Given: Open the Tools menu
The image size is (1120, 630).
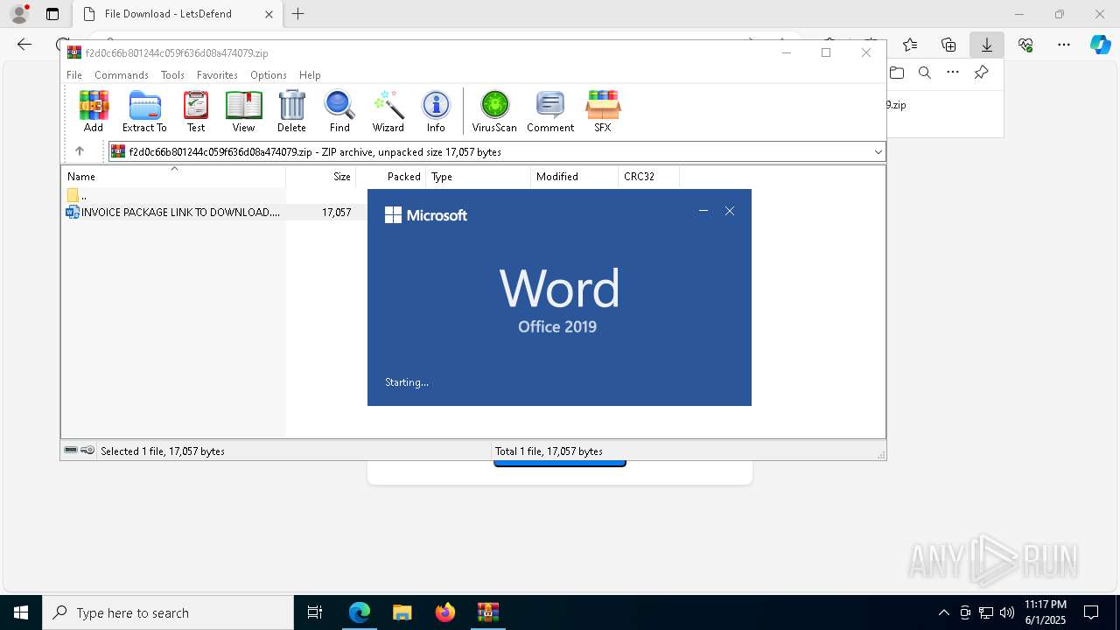Looking at the screenshot, I should click(x=172, y=75).
